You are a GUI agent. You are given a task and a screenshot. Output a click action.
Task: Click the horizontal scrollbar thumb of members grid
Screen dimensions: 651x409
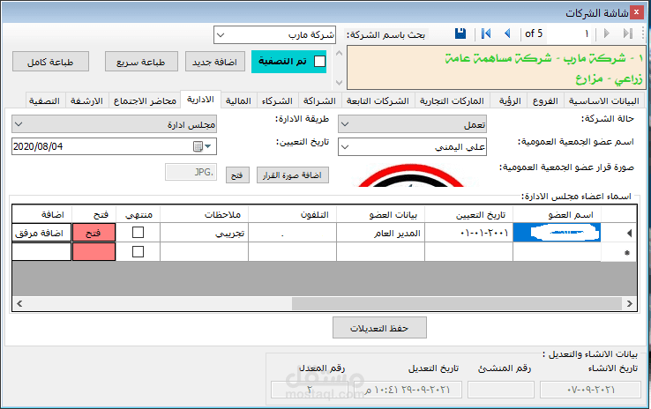tap(457, 303)
